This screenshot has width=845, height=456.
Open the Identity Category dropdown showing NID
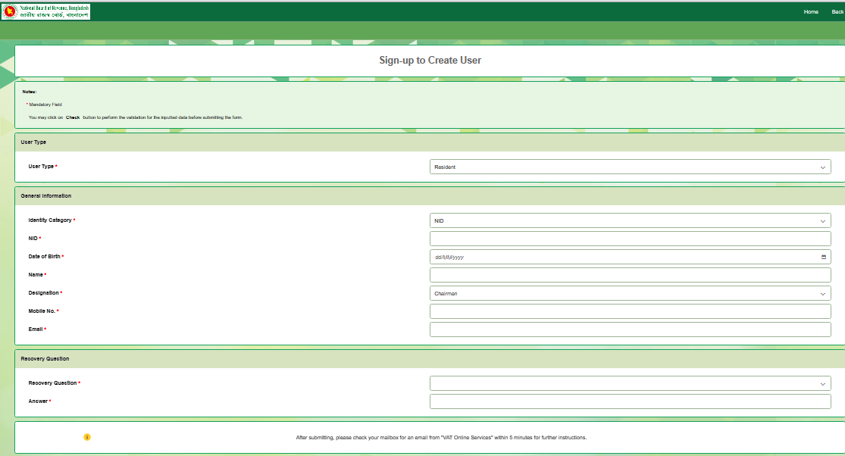[x=630, y=220]
